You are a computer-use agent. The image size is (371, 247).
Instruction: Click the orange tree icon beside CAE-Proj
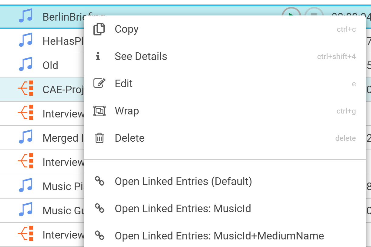point(25,89)
